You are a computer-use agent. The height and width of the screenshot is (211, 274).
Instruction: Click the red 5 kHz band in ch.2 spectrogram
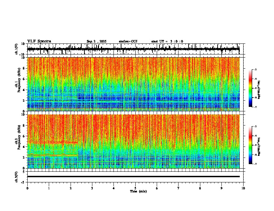coord(53,142)
